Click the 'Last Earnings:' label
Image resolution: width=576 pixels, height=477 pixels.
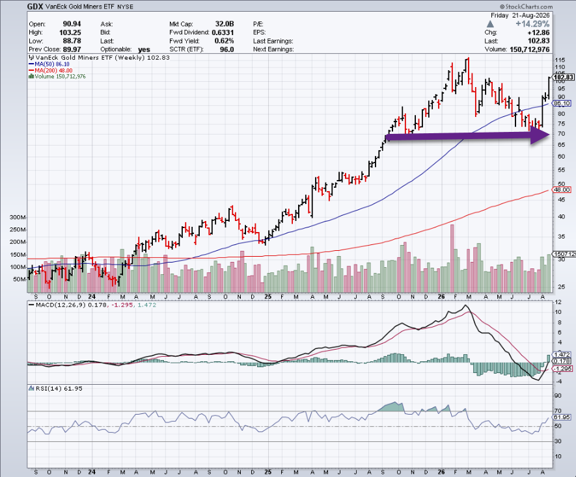click(273, 41)
